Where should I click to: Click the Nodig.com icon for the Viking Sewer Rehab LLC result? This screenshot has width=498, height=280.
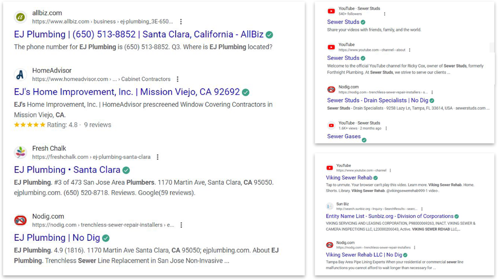click(x=329, y=245)
